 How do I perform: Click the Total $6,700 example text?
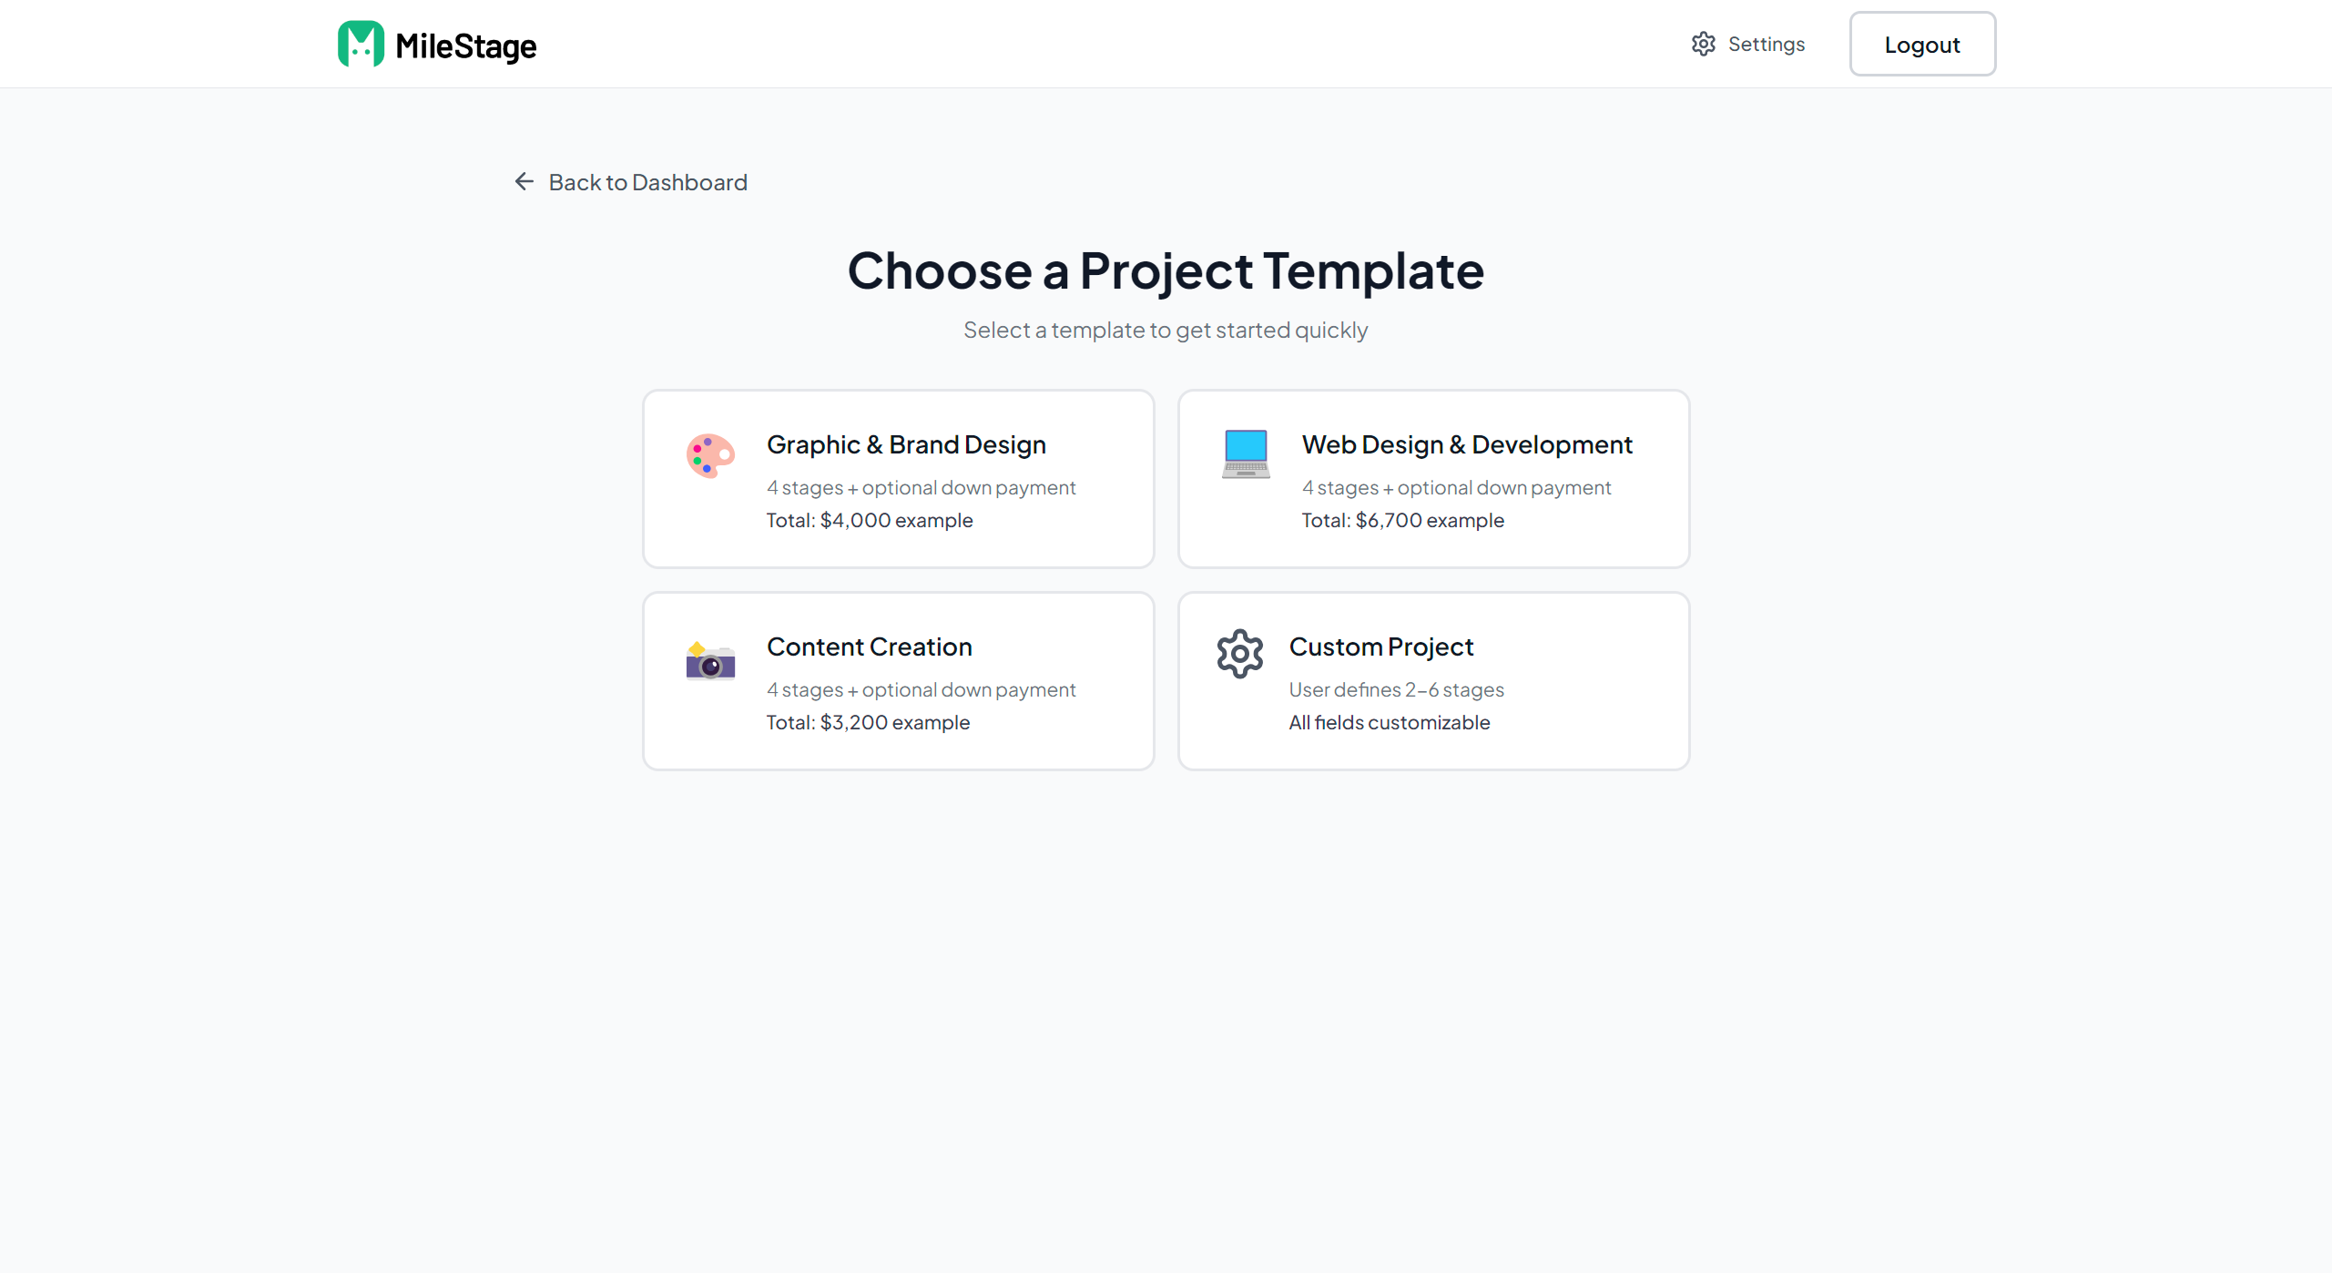(x=1402, y=520)
